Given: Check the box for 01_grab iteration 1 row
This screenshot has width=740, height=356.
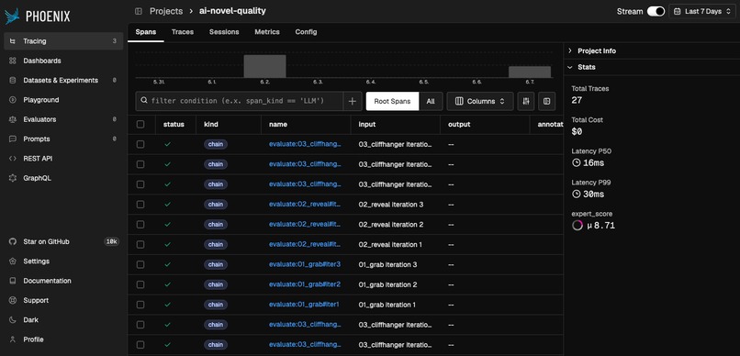Looking at the screenshot, I should click(x=140, y=305).
